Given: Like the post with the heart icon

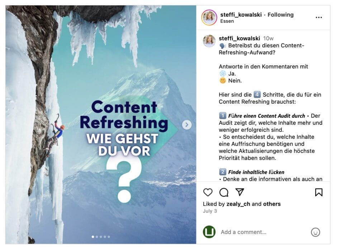Looking at the screenshot, I should pyautogui.click(x=208, y=192).
